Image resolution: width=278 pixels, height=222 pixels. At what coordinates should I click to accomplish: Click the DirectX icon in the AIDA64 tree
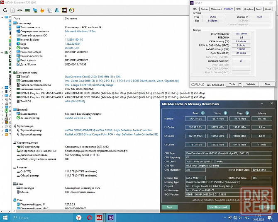coord(6,111)
